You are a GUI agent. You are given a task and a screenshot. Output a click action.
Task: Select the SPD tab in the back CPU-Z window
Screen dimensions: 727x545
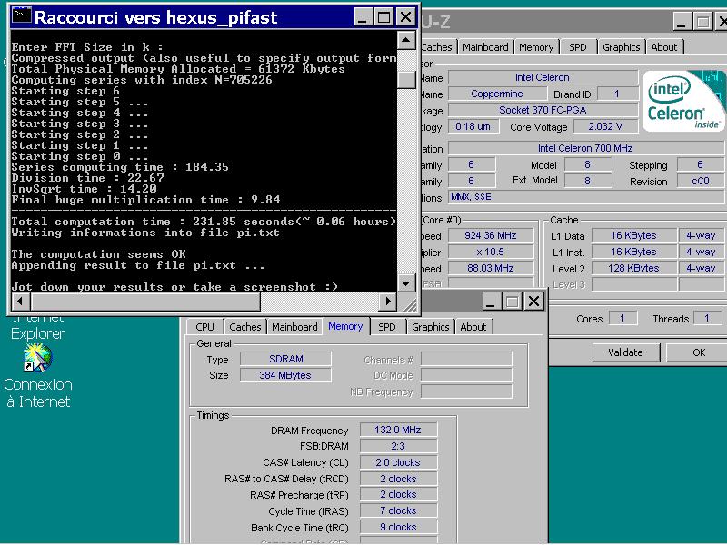pyautogui.click(x=578, y=47)
